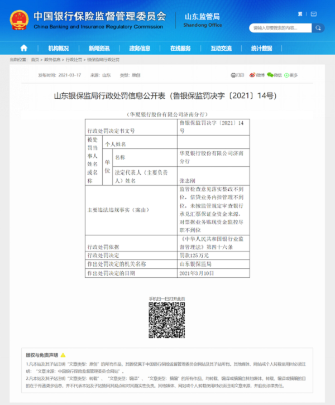The width and height of the screenshot is (335, 405).
Task: Click the green plus more-sharing icon
Action: coord(286,75)
